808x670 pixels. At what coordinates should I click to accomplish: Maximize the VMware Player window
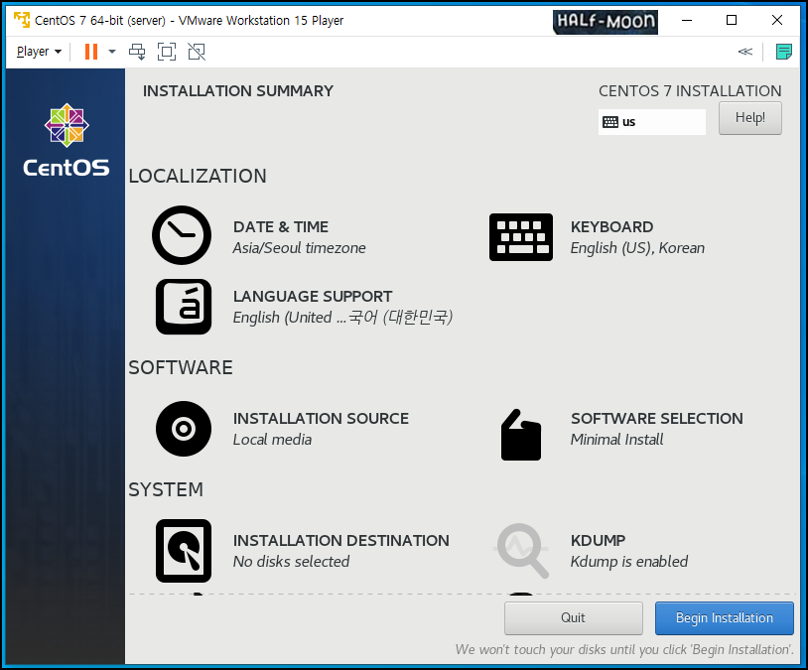pos(732,20)
